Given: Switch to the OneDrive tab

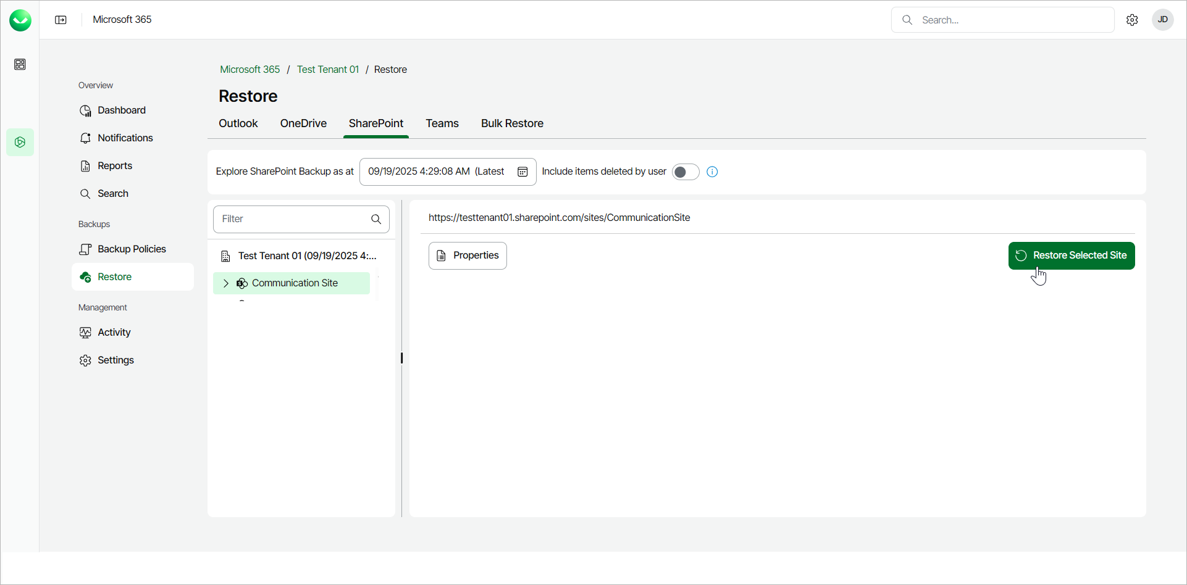Looking at the screenshot, I should tap(303, 123).
